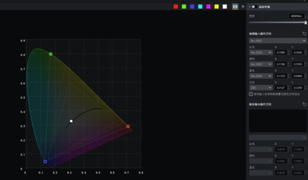This screenshot has height=180, width=308.
Task: Select the red test color swatch
Action: coord(176,7)
